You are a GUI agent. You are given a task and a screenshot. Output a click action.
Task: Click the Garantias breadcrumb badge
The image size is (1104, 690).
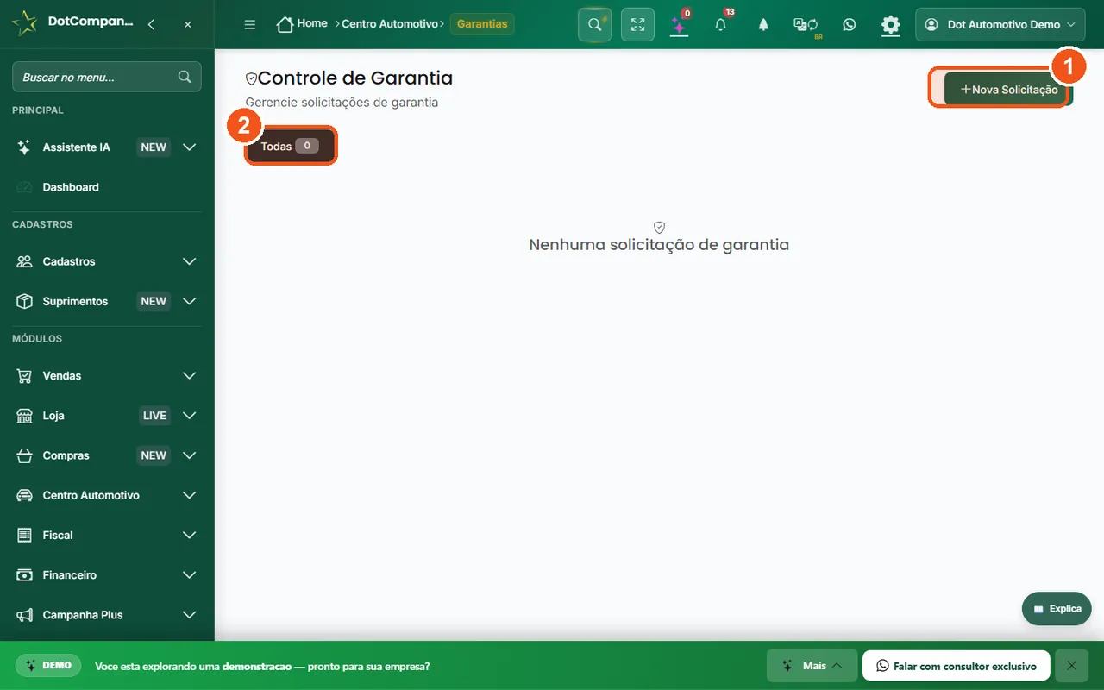482,24
